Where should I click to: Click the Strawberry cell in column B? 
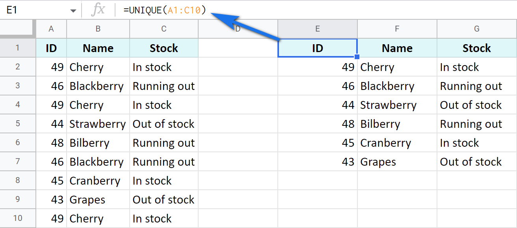(x=98, y=123)
